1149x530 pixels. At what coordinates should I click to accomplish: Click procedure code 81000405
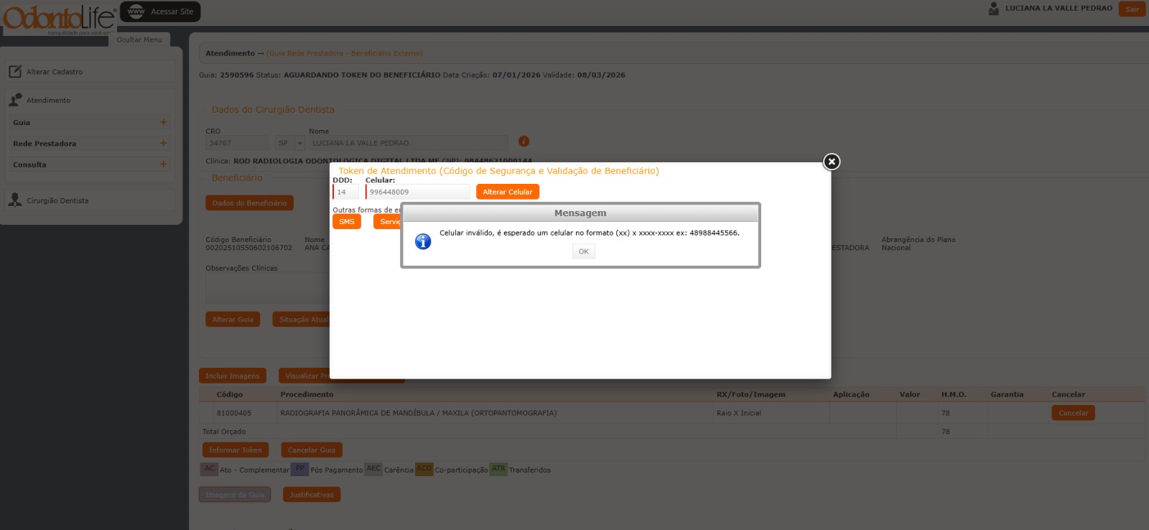click(234, 413)
